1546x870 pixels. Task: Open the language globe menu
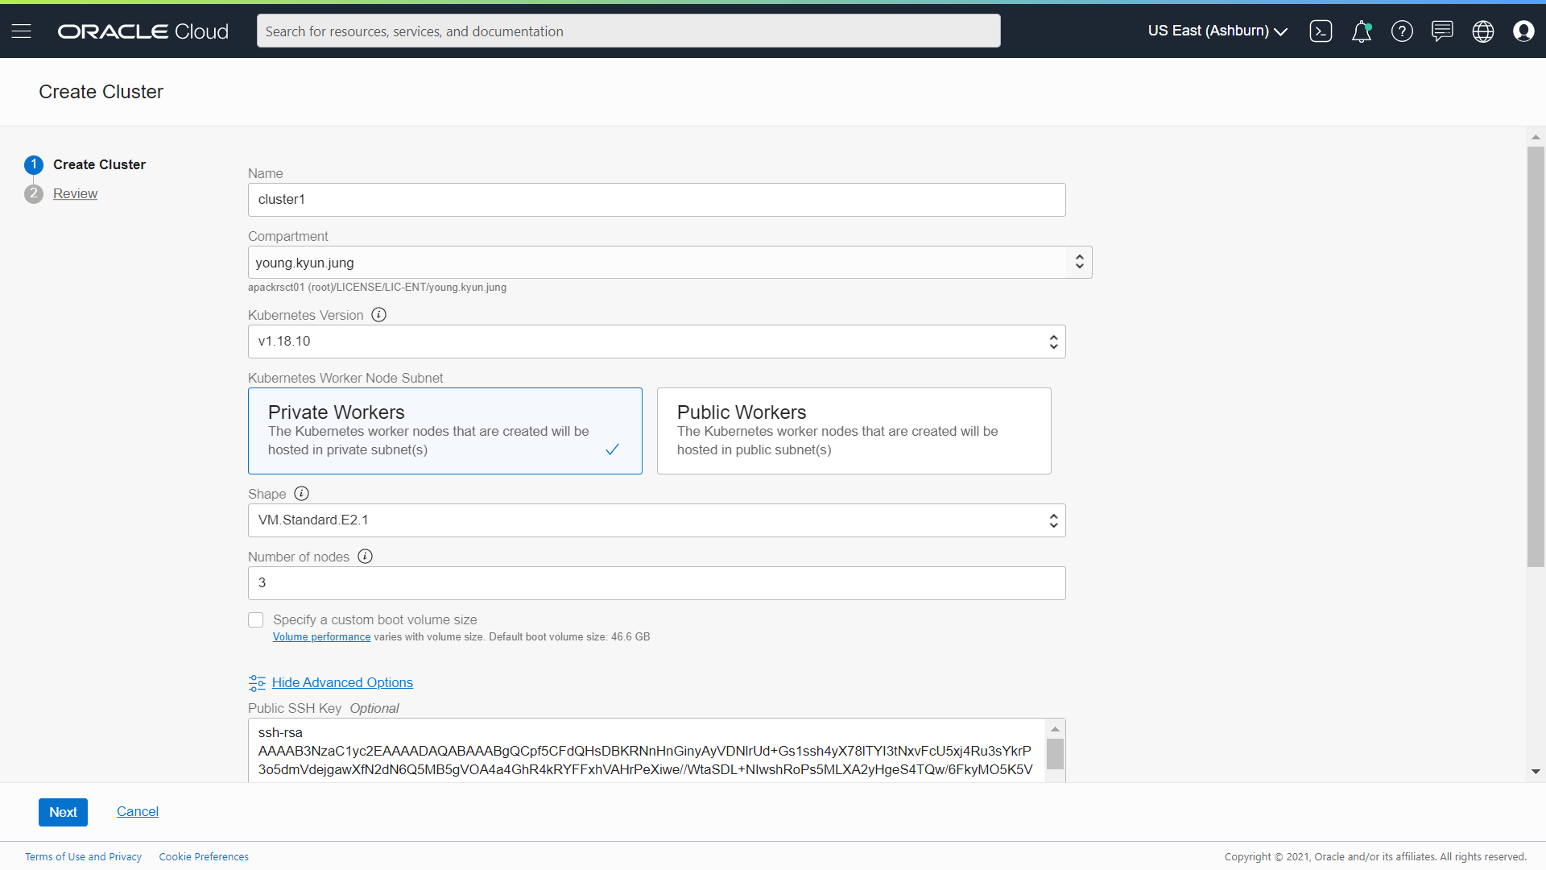pos(1482,31)
